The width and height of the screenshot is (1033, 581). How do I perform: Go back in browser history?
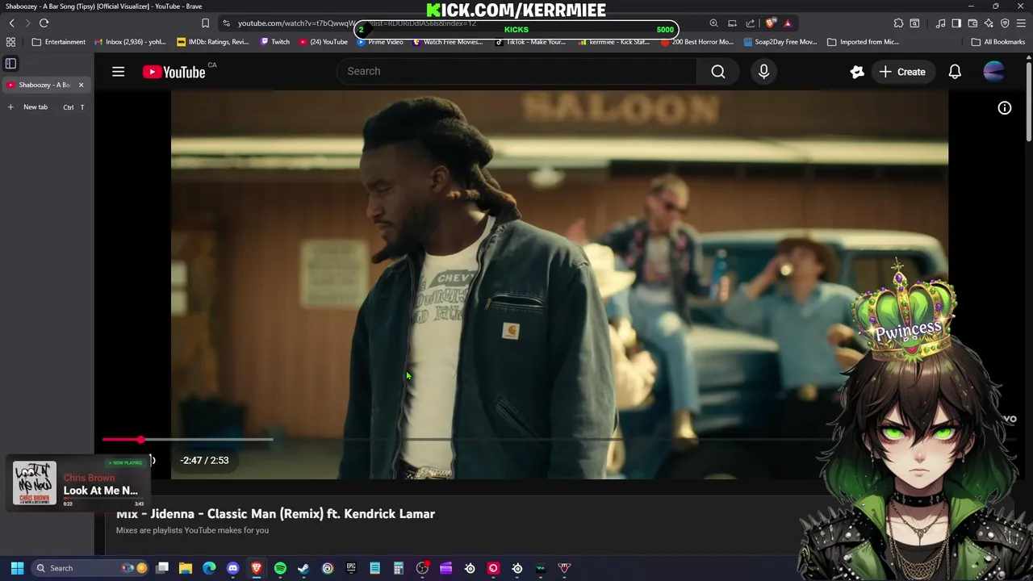11,23
